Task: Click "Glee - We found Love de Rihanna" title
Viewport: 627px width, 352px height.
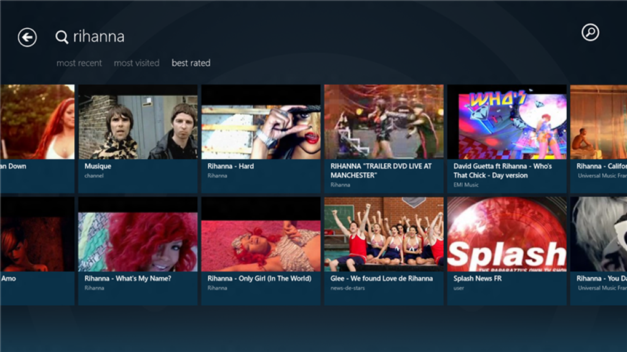Action: (382, 278)
